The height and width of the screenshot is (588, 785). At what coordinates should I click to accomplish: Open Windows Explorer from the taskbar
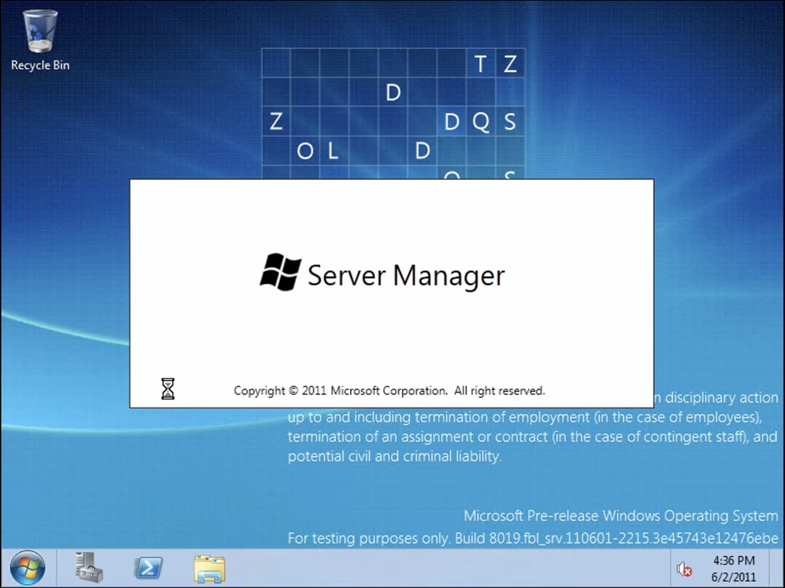[209, 568]
